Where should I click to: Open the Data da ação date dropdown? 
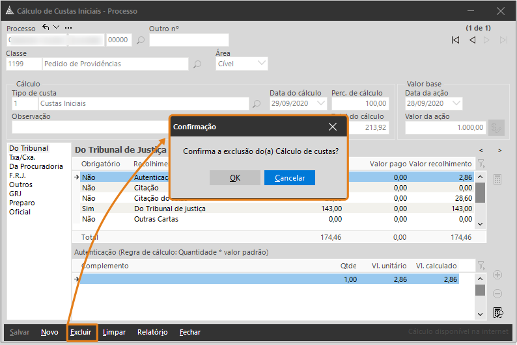coord(456,103)
